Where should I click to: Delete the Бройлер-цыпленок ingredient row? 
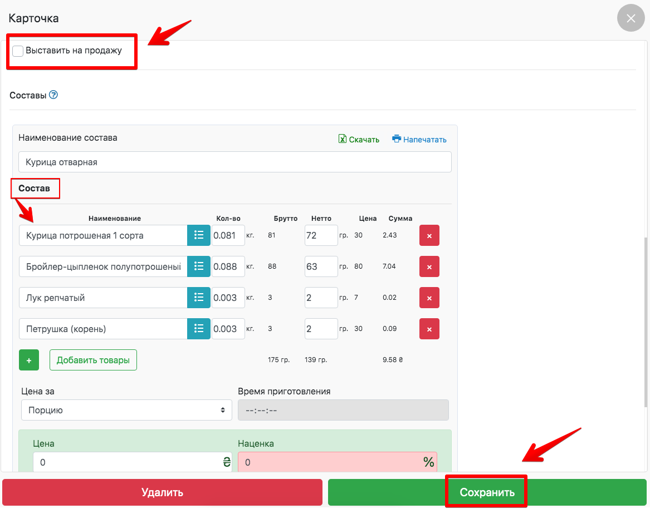429,266
